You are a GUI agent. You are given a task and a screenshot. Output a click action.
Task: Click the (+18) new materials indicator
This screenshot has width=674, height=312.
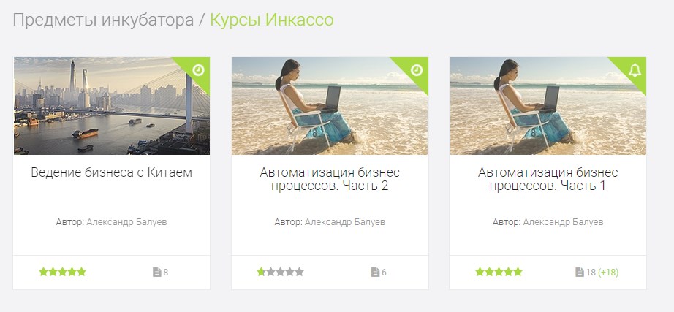coord(608,273)
